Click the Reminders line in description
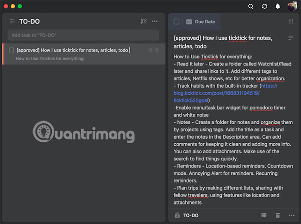Image resolution: width=301 pixels, height=224 pixels. pos(233,166)
